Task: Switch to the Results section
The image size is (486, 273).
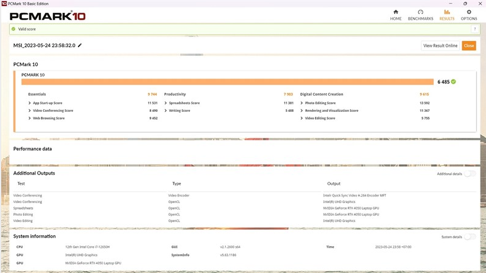Action: (446, 15)
